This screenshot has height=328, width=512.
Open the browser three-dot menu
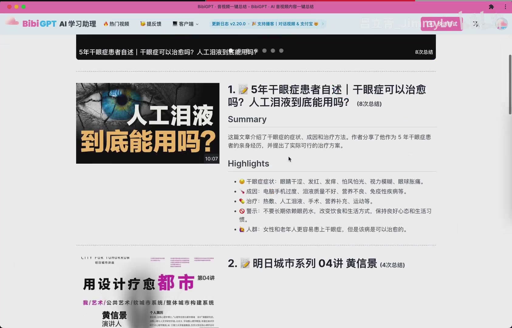coord(505,7)
